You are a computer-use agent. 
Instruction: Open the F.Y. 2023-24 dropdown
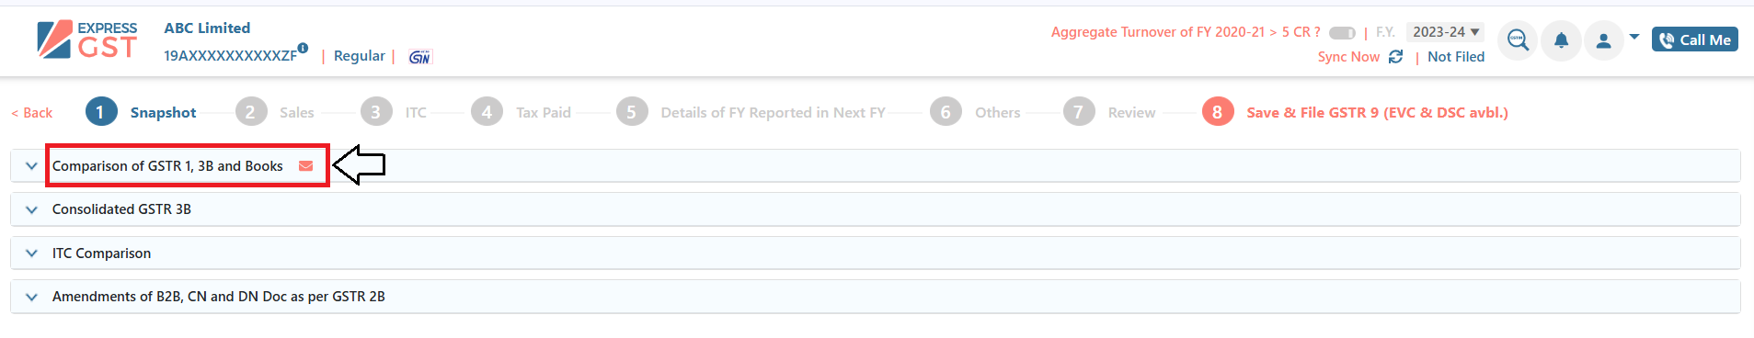1445,32
